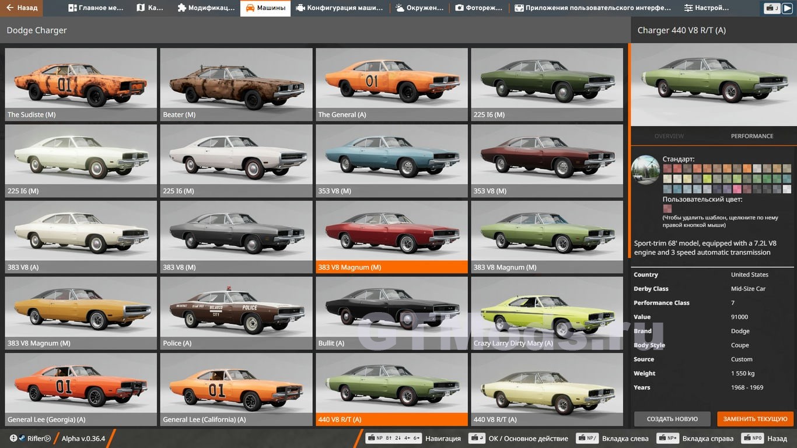The image size is (797, 448).
Task: Click the 1 550 kg weight value
Action: (743, 373)
